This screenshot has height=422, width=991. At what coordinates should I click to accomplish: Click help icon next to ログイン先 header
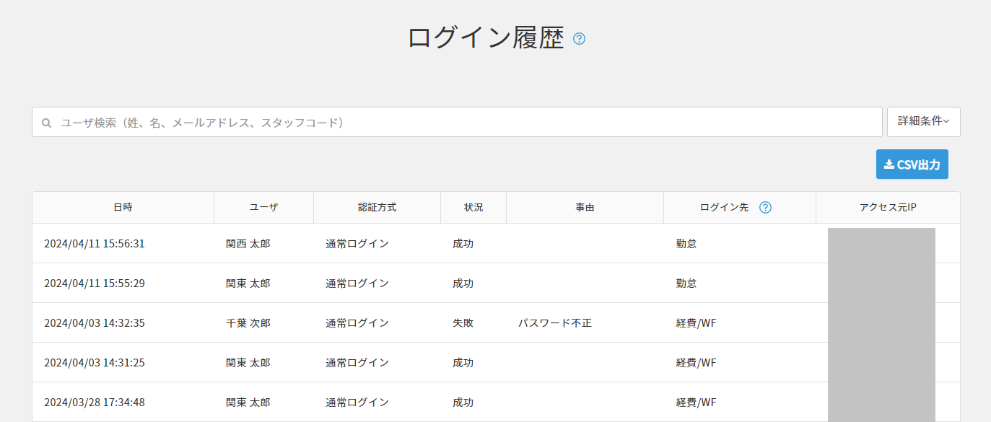(766, 208)
